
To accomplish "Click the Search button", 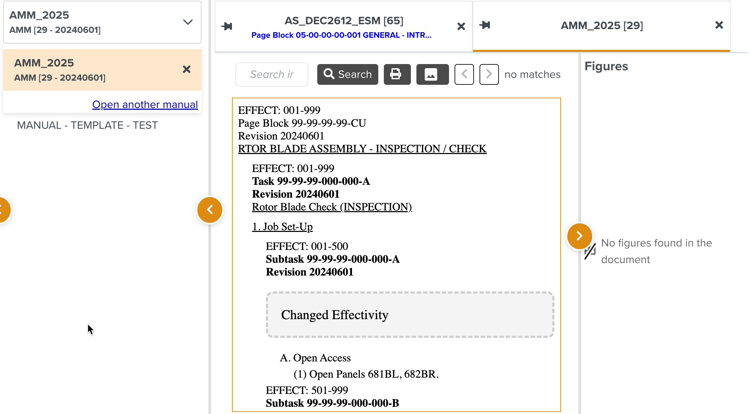I will point(347,74).
